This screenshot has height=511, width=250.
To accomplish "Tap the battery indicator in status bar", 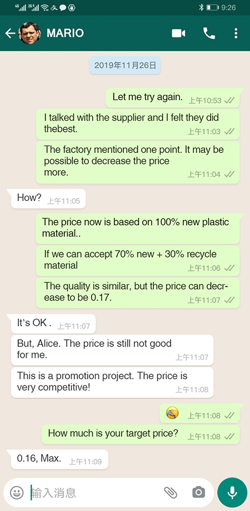I will [212, 7].
